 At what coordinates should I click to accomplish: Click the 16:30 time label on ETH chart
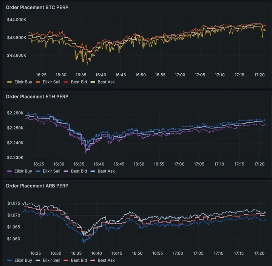[59, 164]
